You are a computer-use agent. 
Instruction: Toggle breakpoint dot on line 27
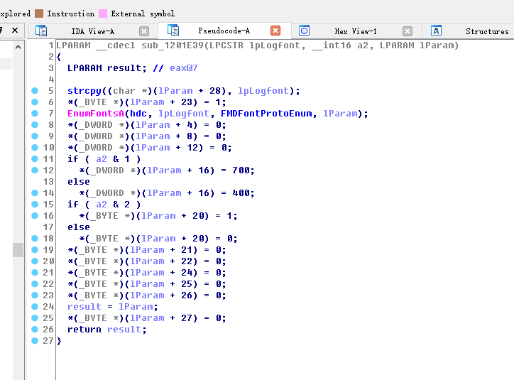coord(35,341)
